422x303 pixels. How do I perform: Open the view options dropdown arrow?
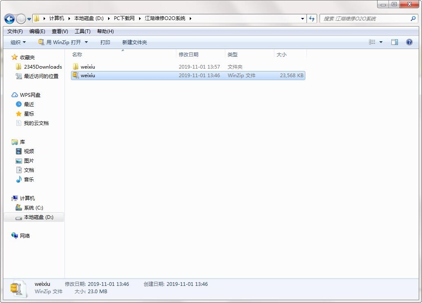pyautogui.click(x=381, y=42)
